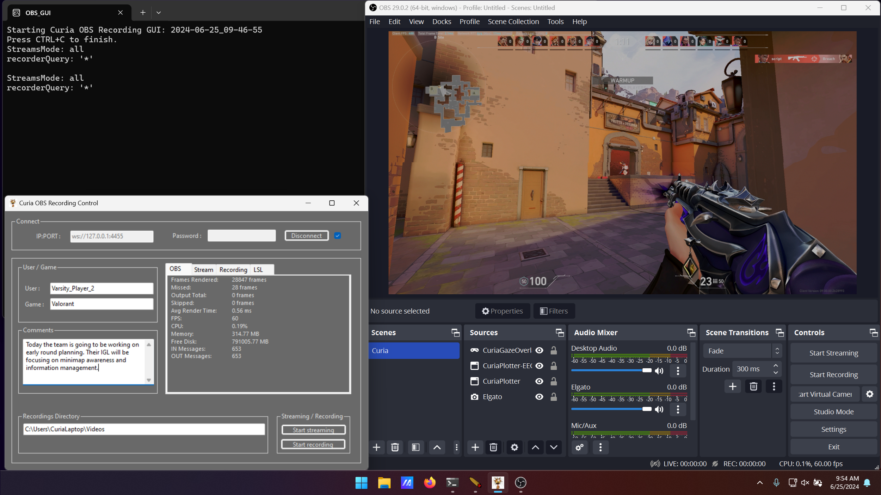The width and height of the screenshot is (881, 495).
Task: Pop out Sources dock icon
Action: click(560, 332)
